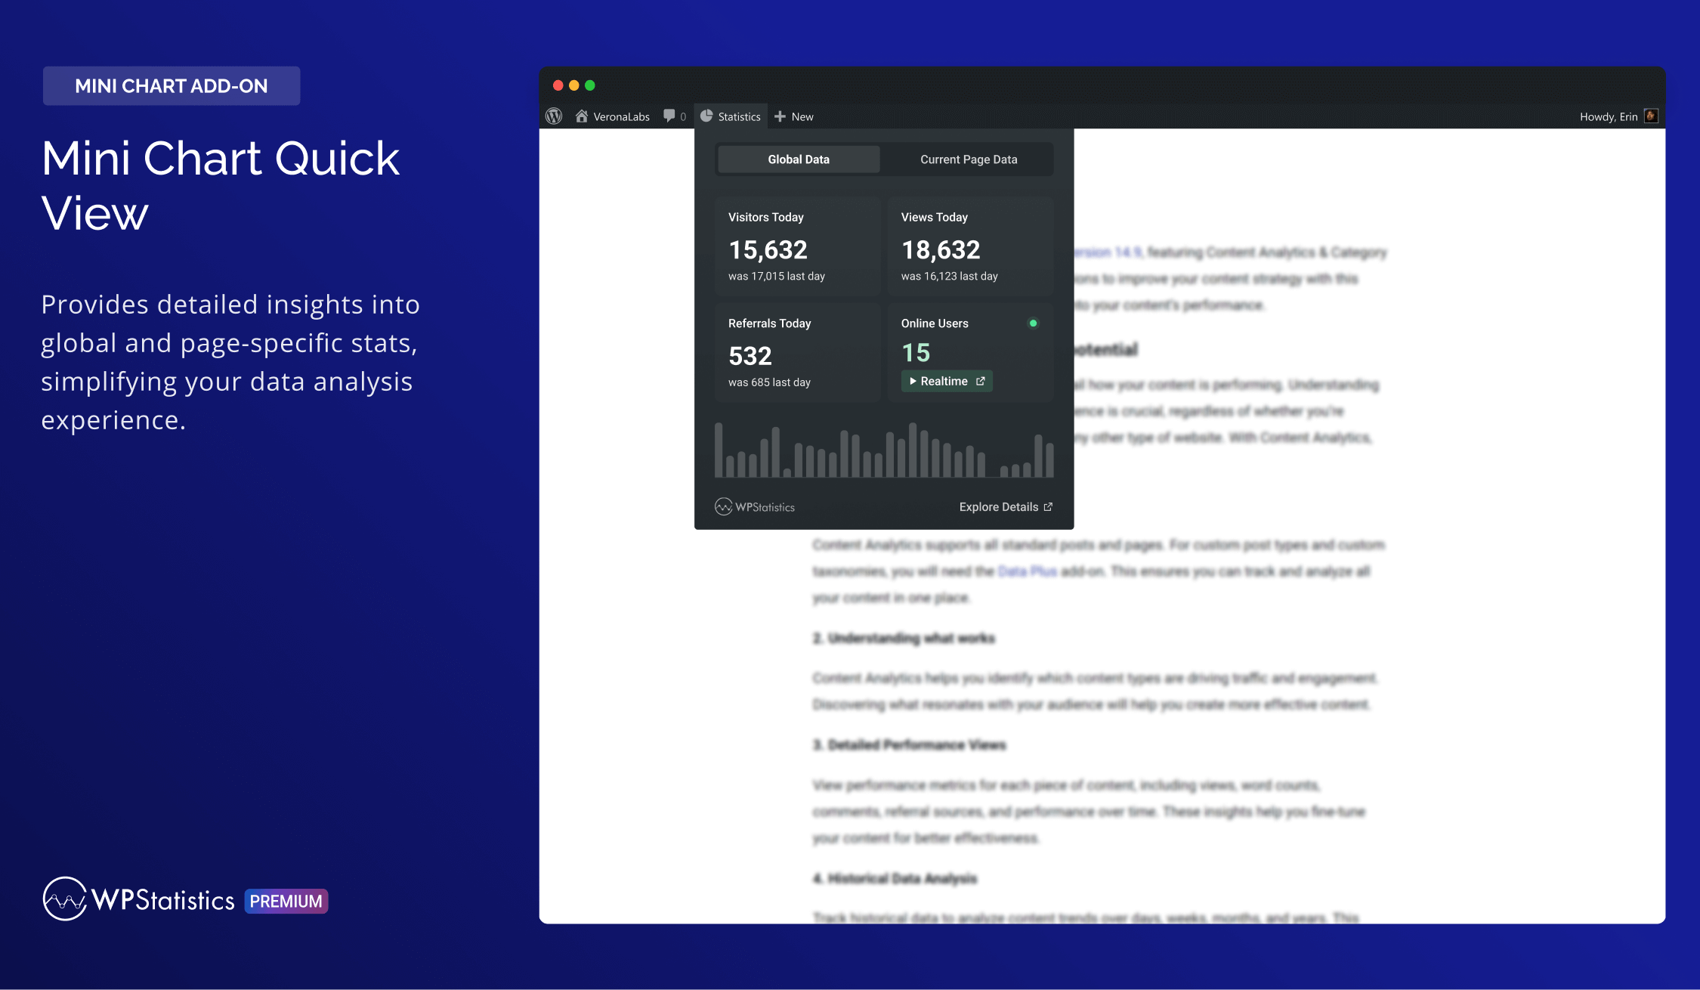The width and height of the screenshot is (1700, 990).
Task: Click the '4. Historical Data Analysis' heading
Action: [x=895, y=878]
